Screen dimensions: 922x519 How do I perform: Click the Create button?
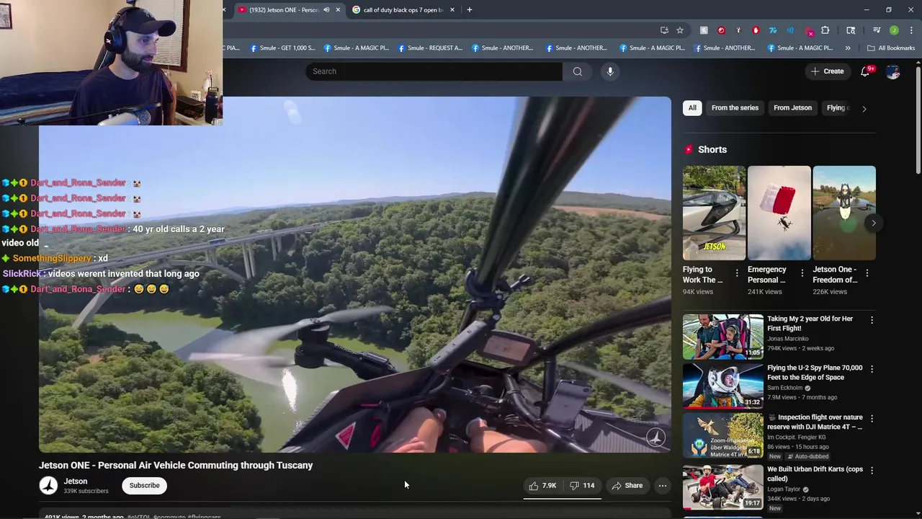827,71
